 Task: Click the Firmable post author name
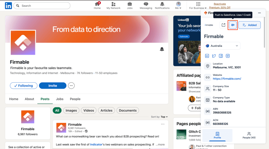pos(75,125)
